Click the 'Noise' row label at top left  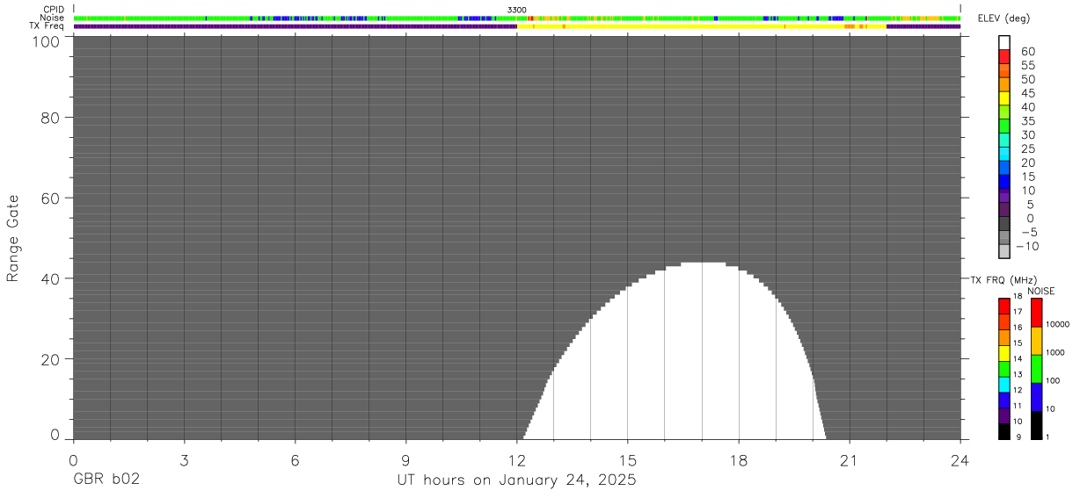(54, 18)
